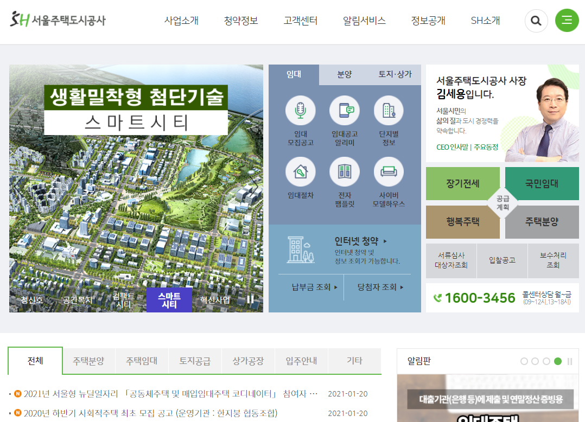This screenshot has height=422, width=585.
Task: Click the SH 서울주택도시공사 logo
Action: coord(58,20)
